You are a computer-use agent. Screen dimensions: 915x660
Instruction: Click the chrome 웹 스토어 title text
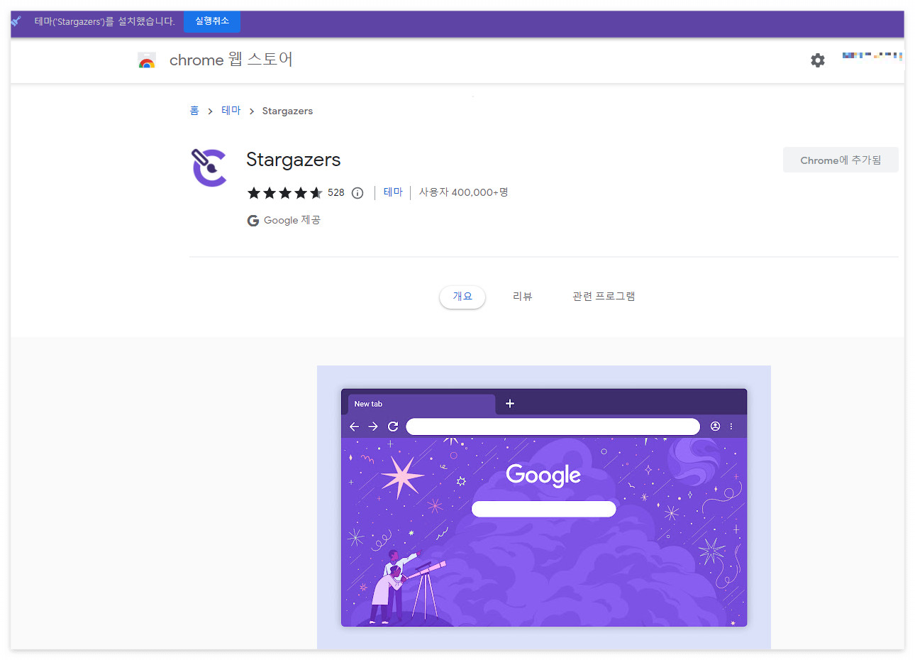(x=231, y=60)
